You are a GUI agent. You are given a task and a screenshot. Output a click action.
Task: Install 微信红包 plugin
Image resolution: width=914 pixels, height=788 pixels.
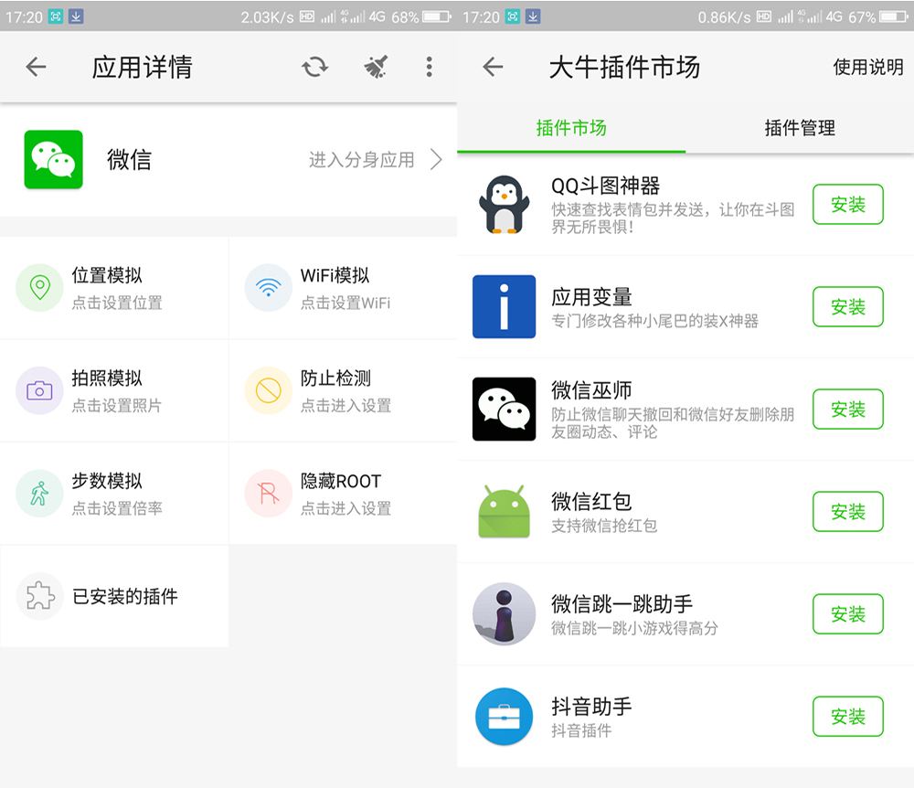point(848,512)
